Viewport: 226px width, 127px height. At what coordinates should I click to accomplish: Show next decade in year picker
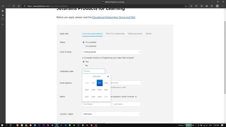[108, 77]
